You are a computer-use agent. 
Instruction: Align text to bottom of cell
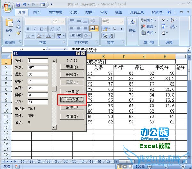tap(85, 21)
